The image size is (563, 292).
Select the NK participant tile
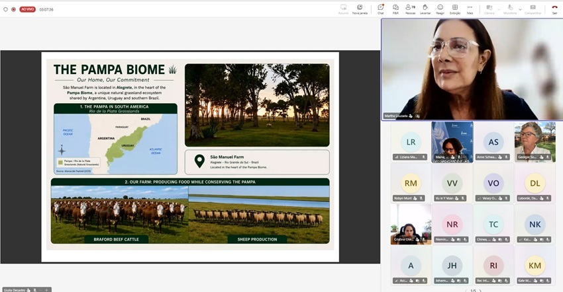[x=535, y=224]
